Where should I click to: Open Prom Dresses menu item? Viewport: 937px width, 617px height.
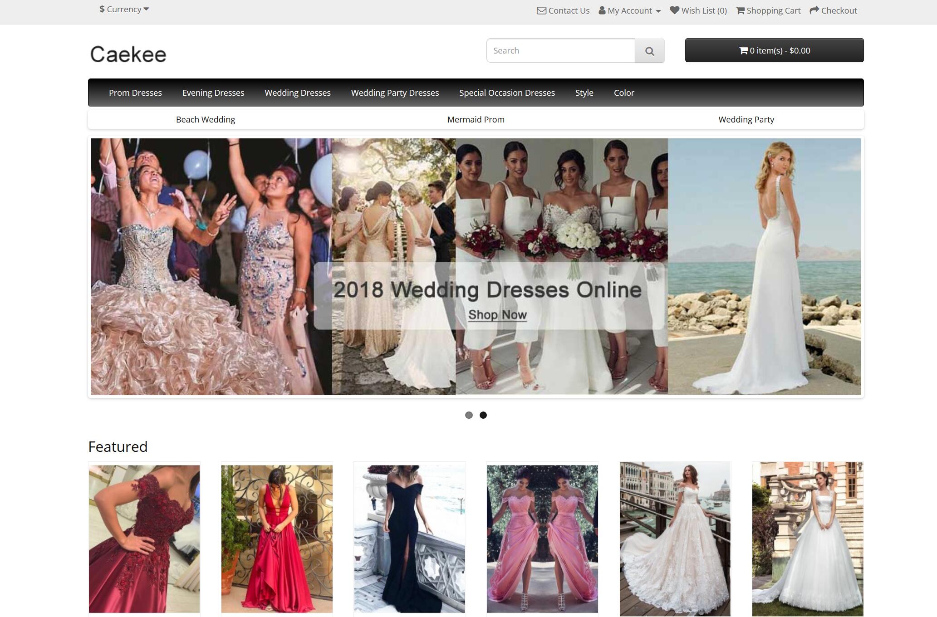coord(135,93)
